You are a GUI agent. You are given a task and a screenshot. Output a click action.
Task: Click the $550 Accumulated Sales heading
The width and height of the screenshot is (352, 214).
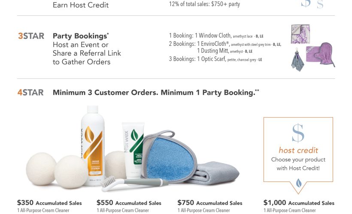click(x=129, y=203)
